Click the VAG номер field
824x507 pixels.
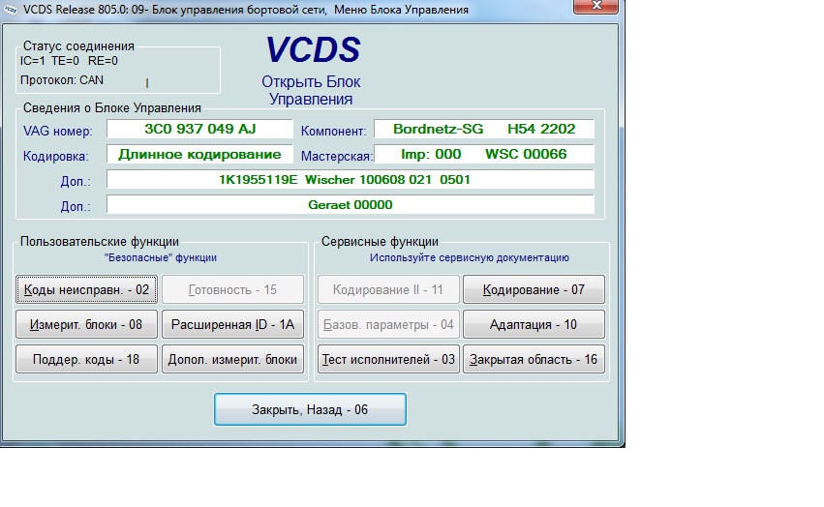click(x=198, y=130)
